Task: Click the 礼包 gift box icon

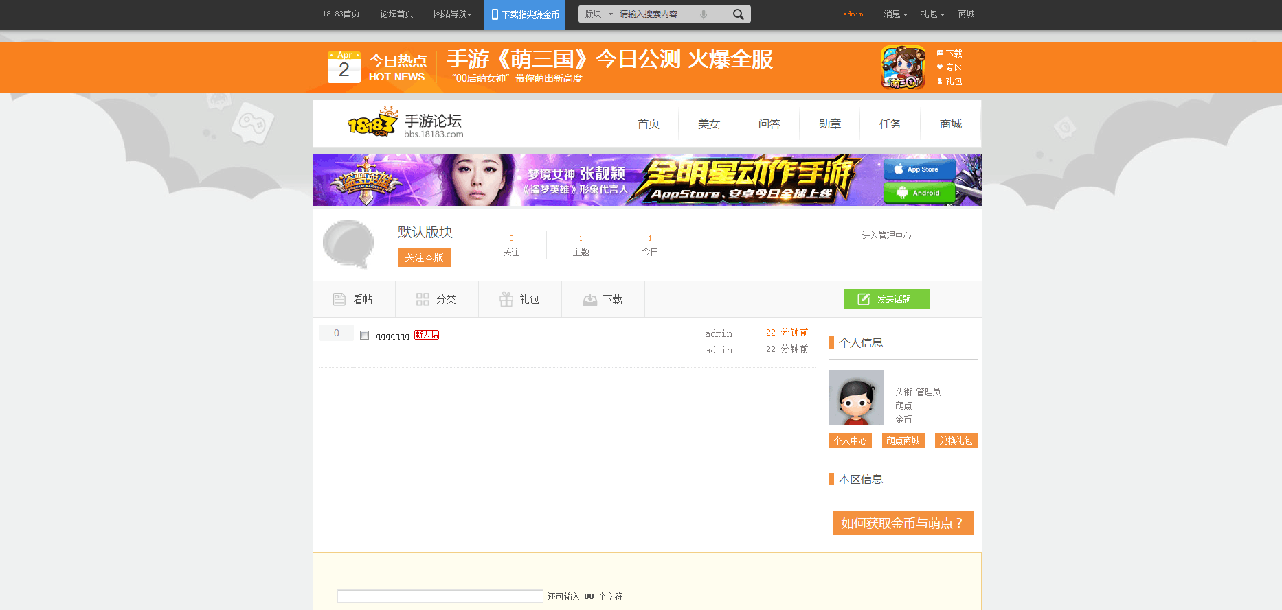Action: point(506,299)
